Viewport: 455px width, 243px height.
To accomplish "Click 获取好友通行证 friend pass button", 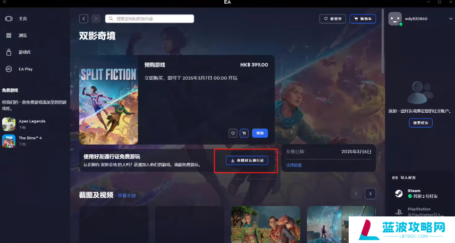I will coord(247,160).
